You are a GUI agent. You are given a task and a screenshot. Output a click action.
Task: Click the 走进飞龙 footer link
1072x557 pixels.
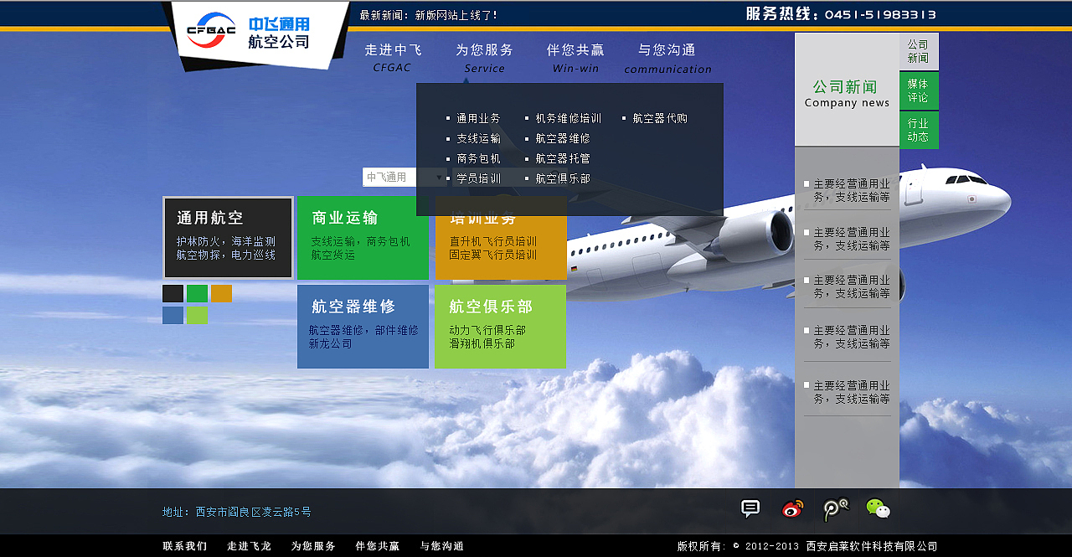(x=249, y=546)
